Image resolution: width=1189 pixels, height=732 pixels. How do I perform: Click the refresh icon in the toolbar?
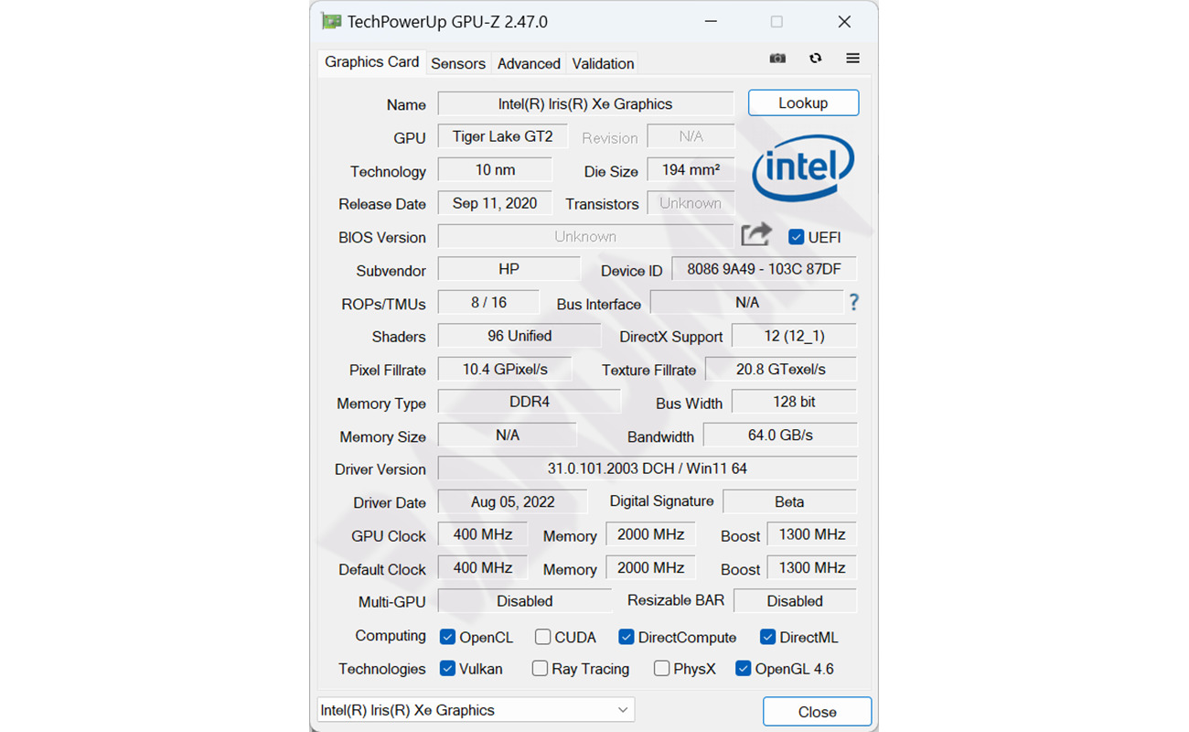click(x=815, y=59)
